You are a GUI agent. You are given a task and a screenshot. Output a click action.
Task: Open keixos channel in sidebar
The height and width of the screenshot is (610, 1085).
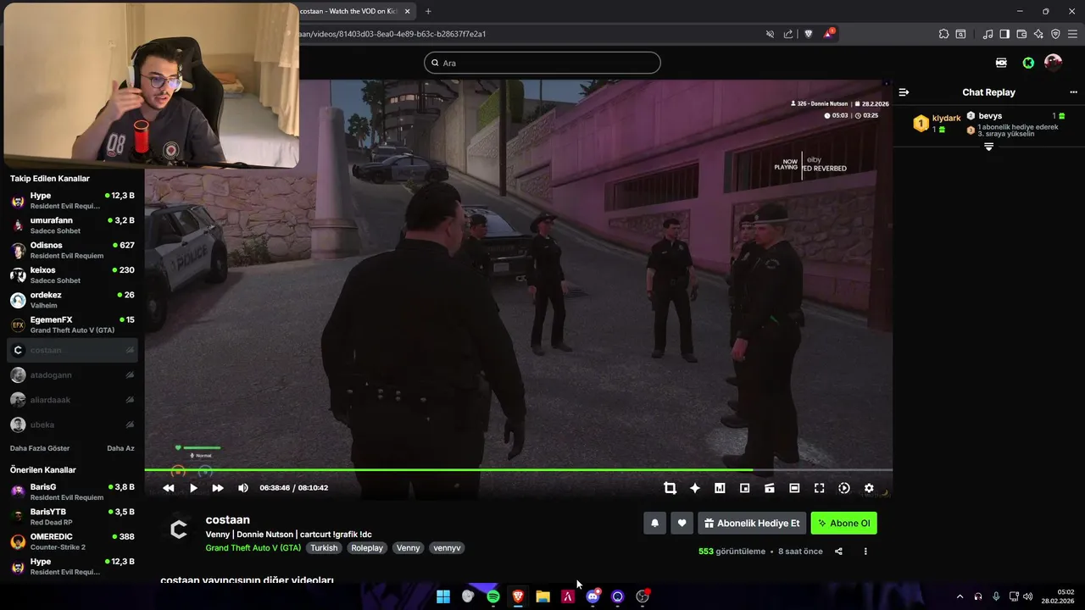(x=72, y=274)
